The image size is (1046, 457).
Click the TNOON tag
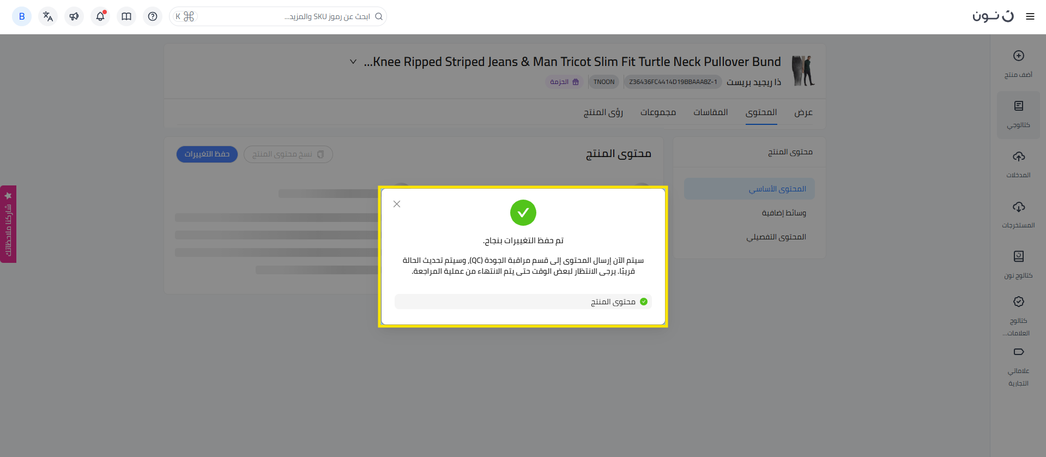(604, 82)
